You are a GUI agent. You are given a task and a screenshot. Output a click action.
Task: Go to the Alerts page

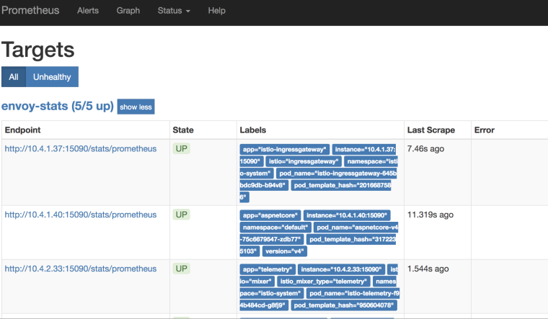(x=88, y=11)
